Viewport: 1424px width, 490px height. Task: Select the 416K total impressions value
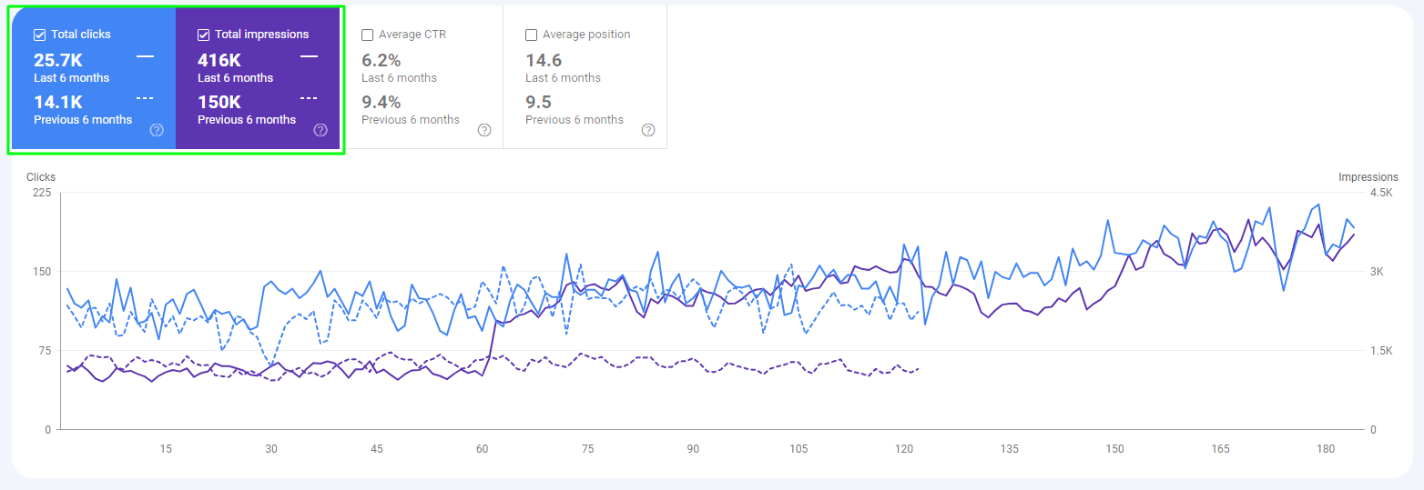tap(219, 61)
